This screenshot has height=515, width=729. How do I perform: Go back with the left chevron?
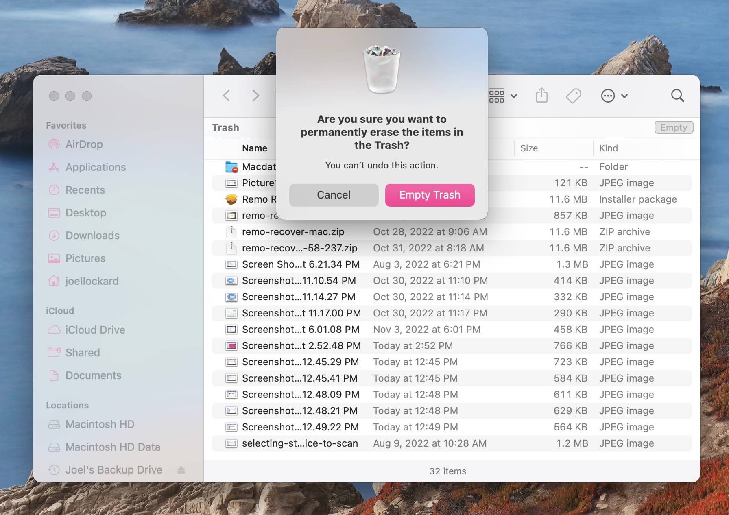tap(227, 96)
